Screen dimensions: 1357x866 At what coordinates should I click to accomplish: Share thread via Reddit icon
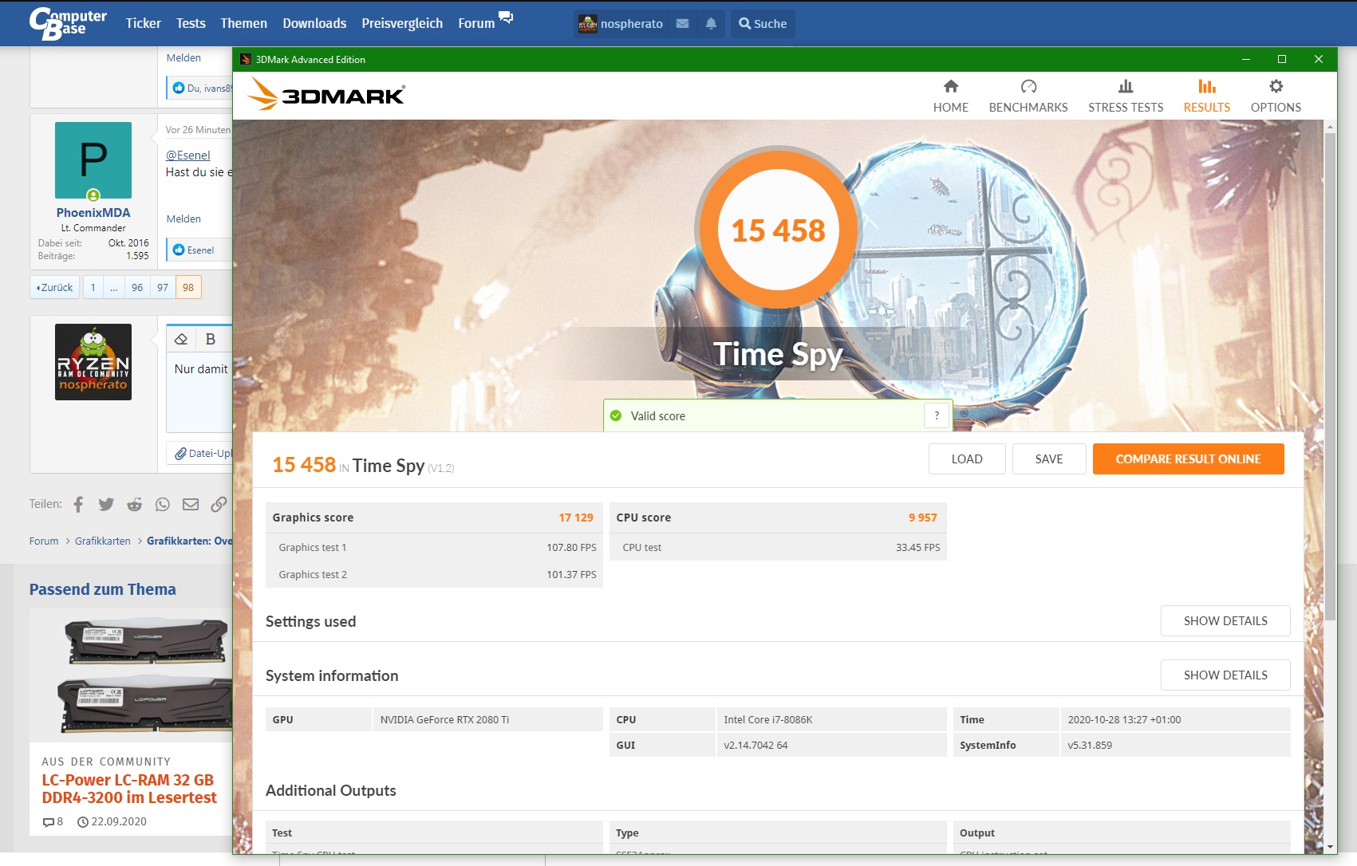135,504
